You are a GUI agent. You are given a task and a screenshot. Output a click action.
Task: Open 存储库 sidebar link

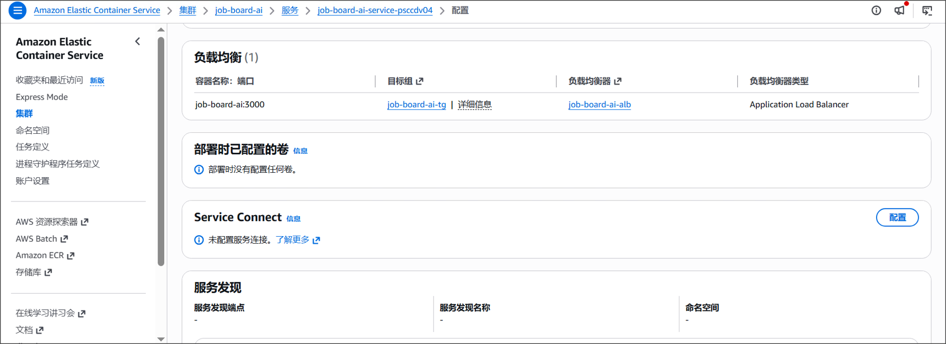point(28,272)
